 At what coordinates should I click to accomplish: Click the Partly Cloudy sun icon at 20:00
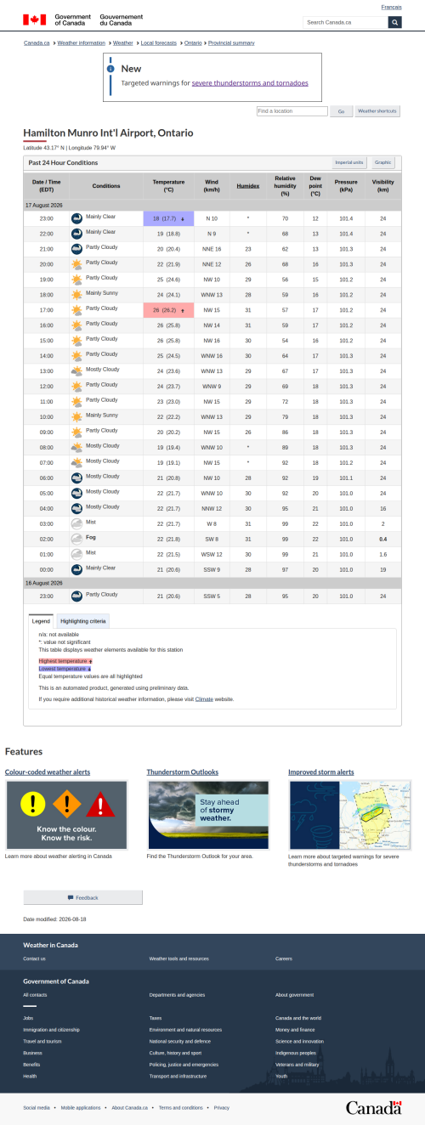76,264
